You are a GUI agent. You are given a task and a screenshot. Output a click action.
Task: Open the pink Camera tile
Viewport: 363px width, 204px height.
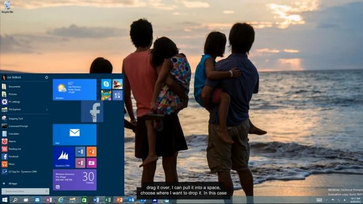coord(91,163)
